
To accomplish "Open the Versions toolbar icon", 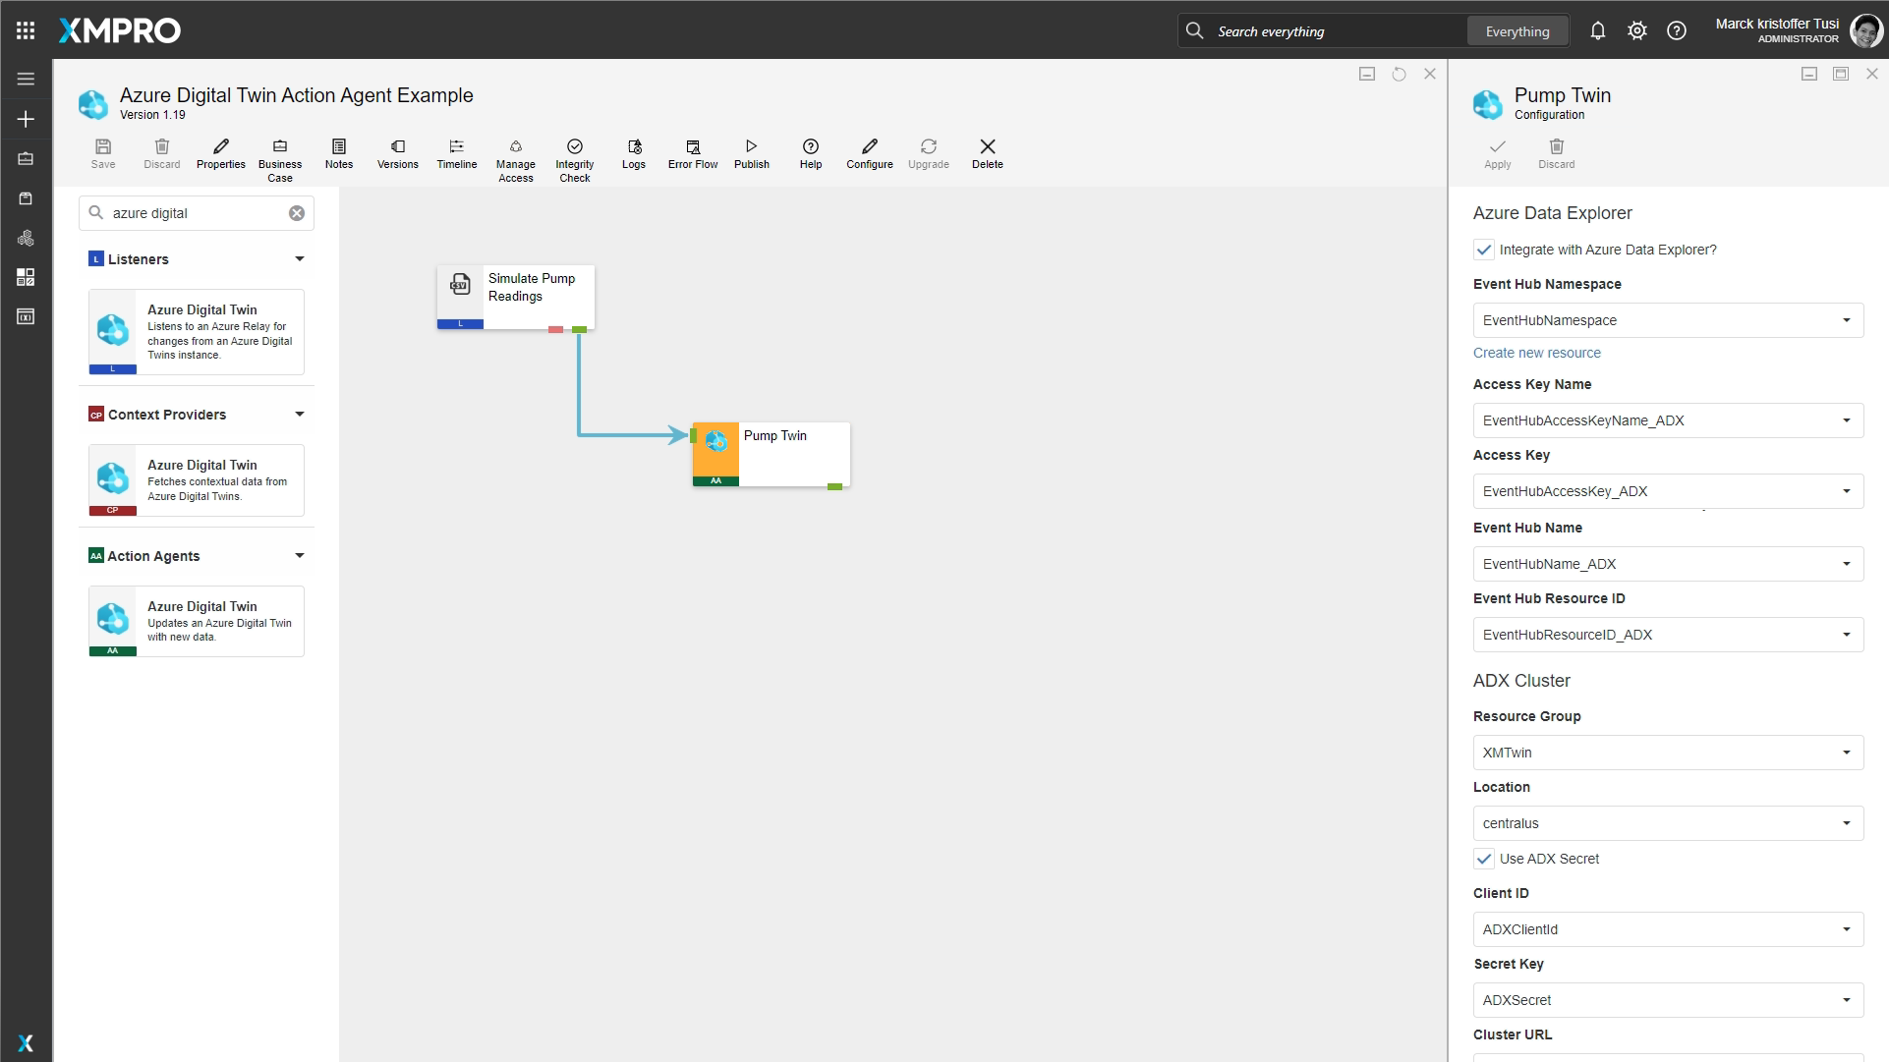I will tap(397, 147).
